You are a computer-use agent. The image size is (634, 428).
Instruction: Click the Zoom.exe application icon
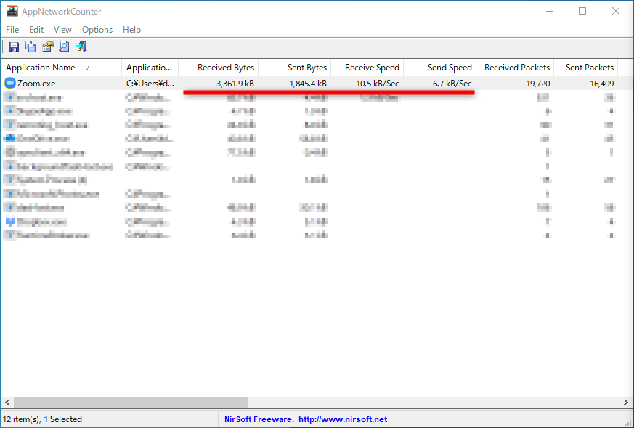[x=9, y=83]
